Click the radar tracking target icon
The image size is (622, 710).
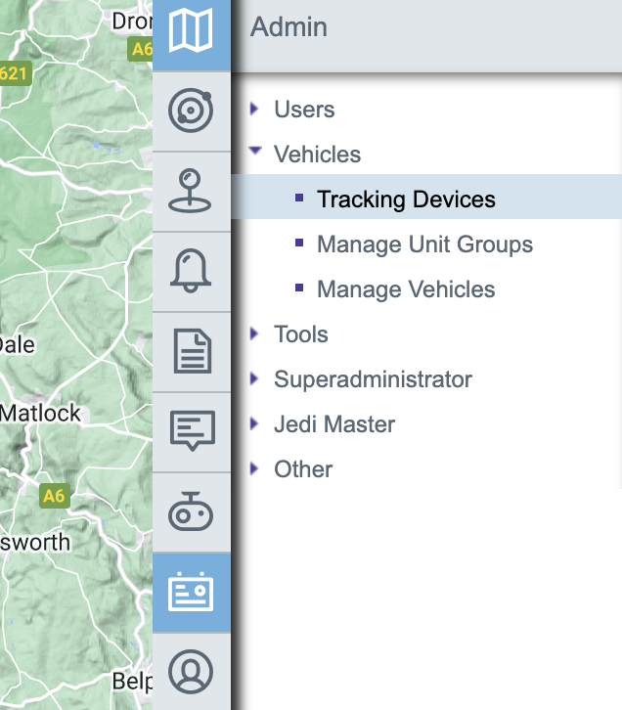tap(191, 111)
